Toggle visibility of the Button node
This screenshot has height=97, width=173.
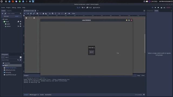[21, 26]
